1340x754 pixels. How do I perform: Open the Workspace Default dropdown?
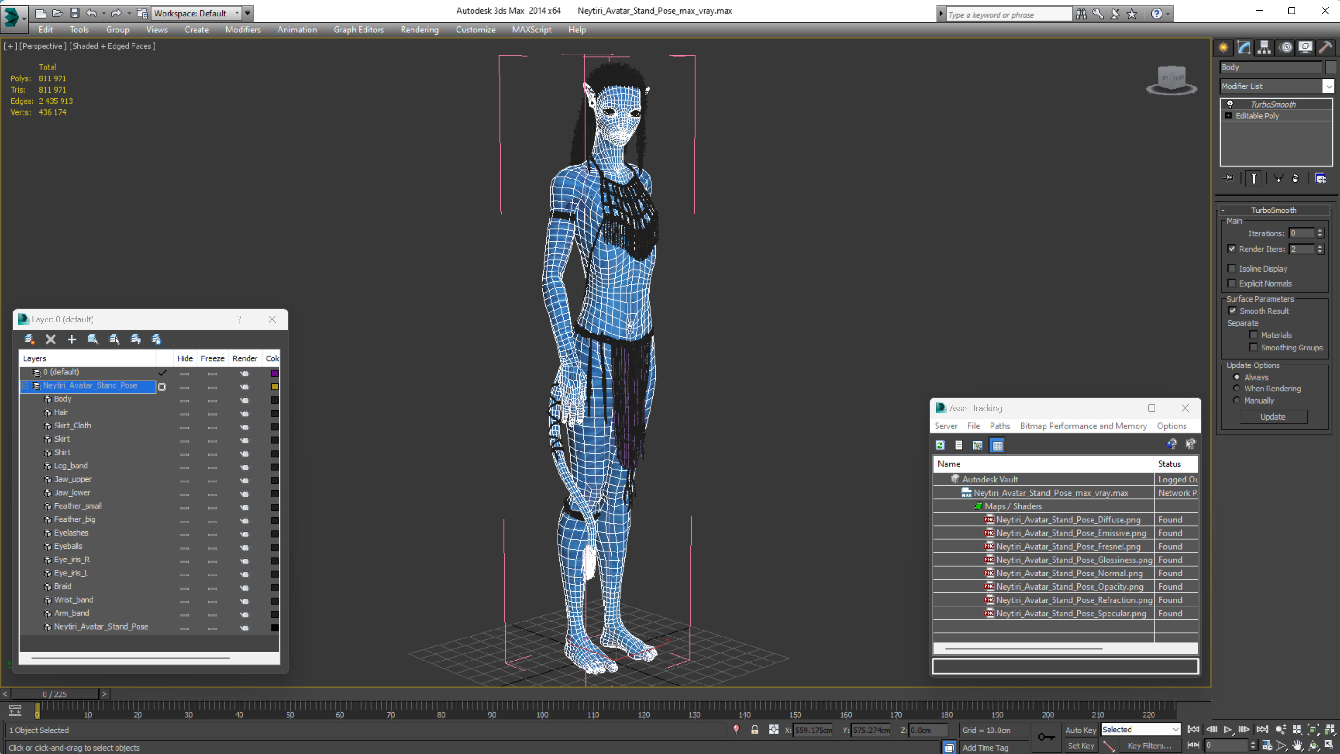pos(237,13)
